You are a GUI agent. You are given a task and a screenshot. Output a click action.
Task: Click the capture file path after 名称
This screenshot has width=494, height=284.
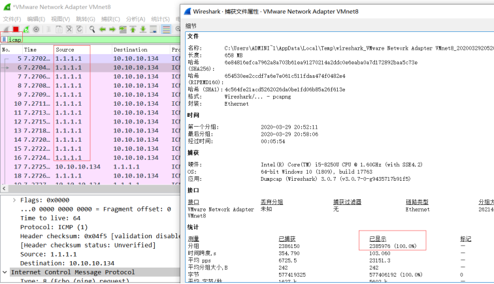(x=359, y=48)
